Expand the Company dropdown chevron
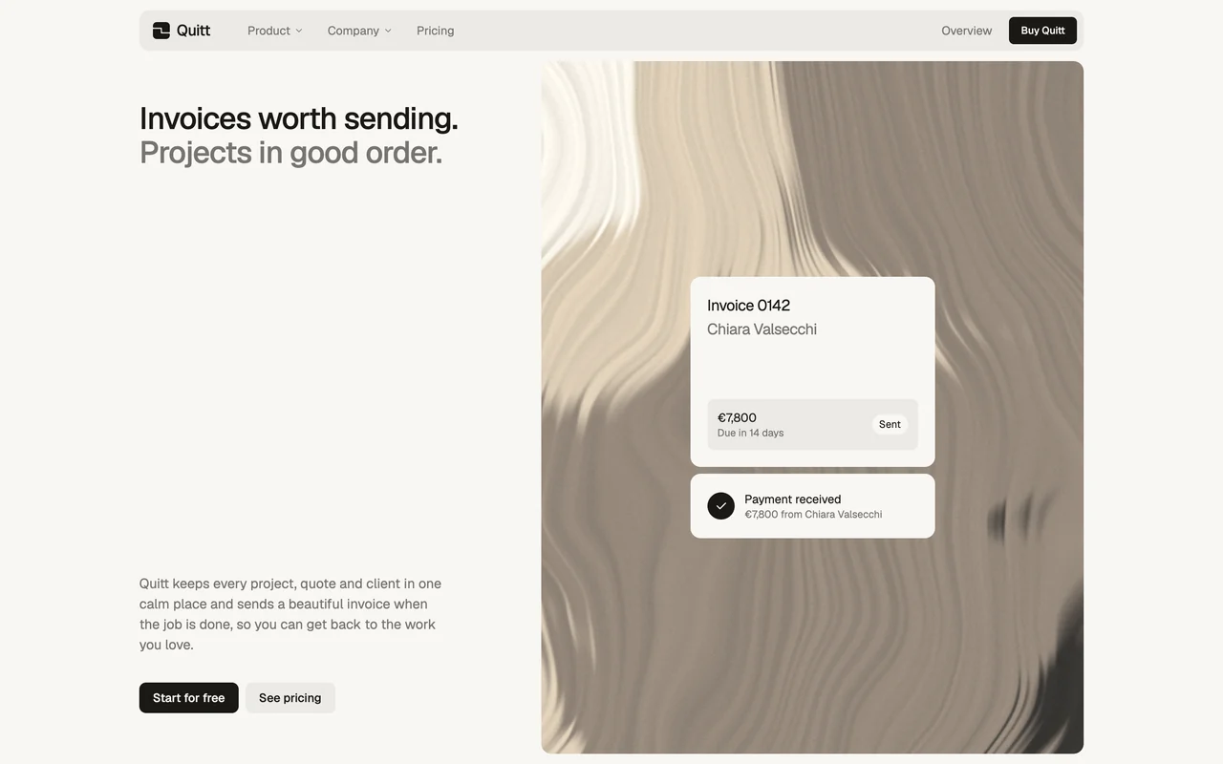1223x764 pixels. [x=388, y=31]
